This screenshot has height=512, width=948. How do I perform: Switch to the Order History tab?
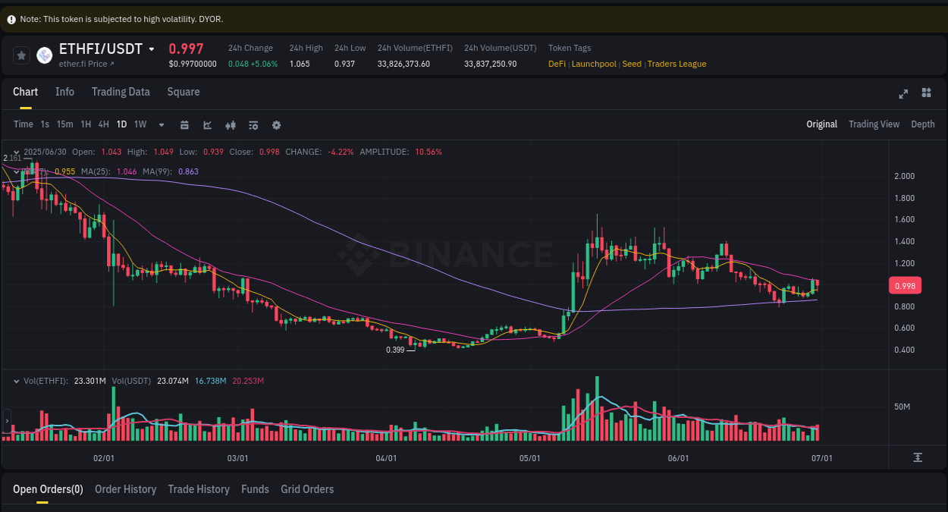click(x=125, y=489)
